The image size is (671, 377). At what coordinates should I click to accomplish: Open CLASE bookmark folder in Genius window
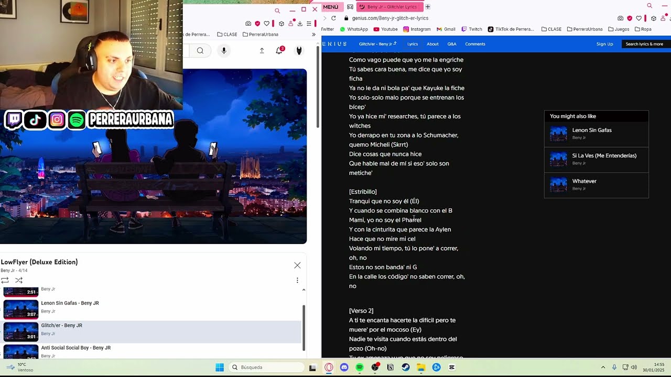(551, 29)
